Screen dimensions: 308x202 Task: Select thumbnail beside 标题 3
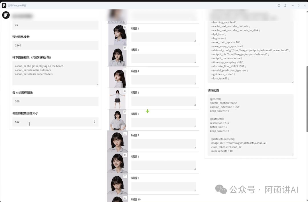(x=117, y=56)
